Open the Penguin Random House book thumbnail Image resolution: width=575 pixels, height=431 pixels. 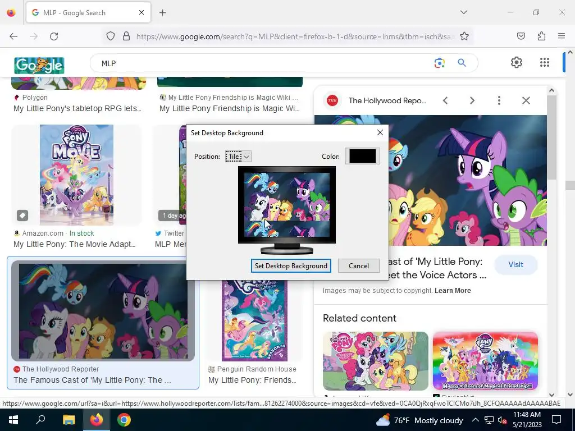click(x=254, y=321)
